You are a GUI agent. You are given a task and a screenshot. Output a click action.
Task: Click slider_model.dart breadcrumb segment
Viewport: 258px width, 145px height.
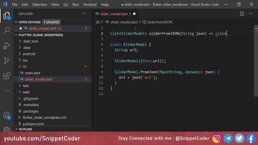point(124,22)
